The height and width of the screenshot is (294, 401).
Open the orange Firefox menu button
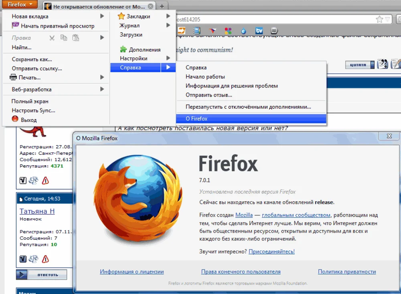click(x=19, y=4)
